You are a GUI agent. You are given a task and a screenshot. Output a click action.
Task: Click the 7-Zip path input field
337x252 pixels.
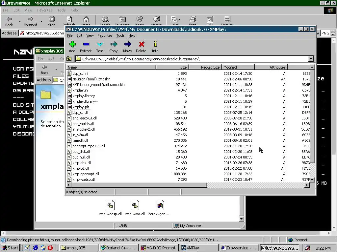[192, 59]
